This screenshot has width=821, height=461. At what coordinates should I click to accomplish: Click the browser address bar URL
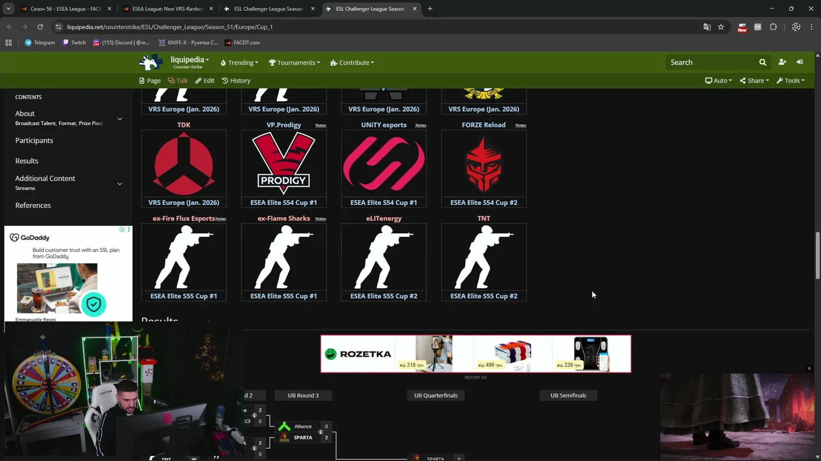click(x=170, y=27)
